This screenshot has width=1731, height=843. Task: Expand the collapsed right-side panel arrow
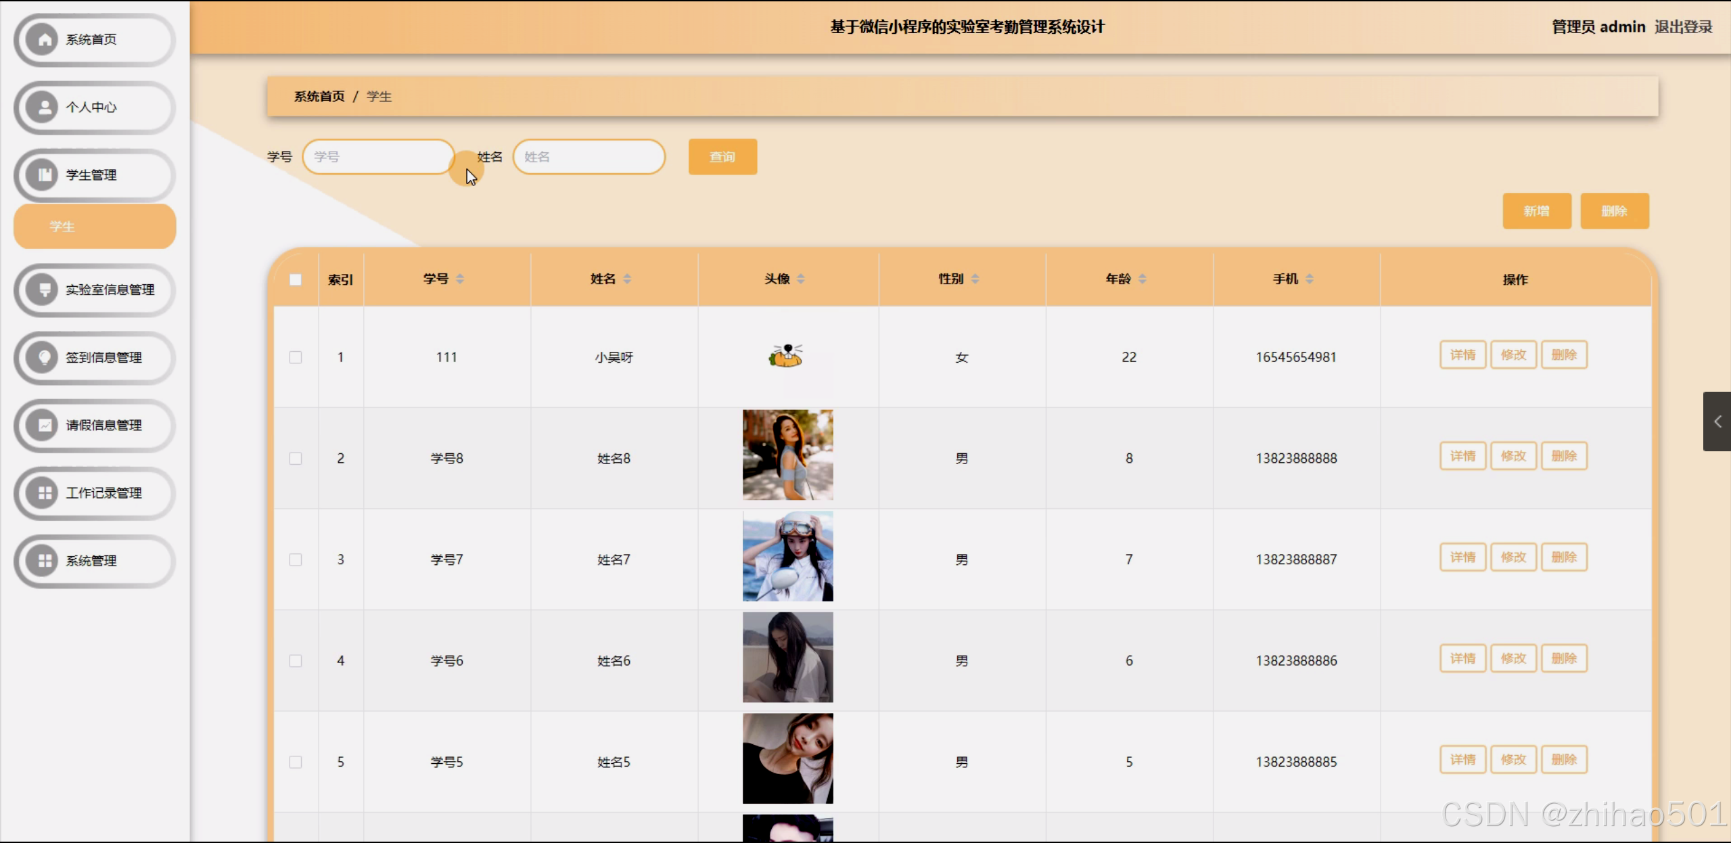(x=1717, y=421)
